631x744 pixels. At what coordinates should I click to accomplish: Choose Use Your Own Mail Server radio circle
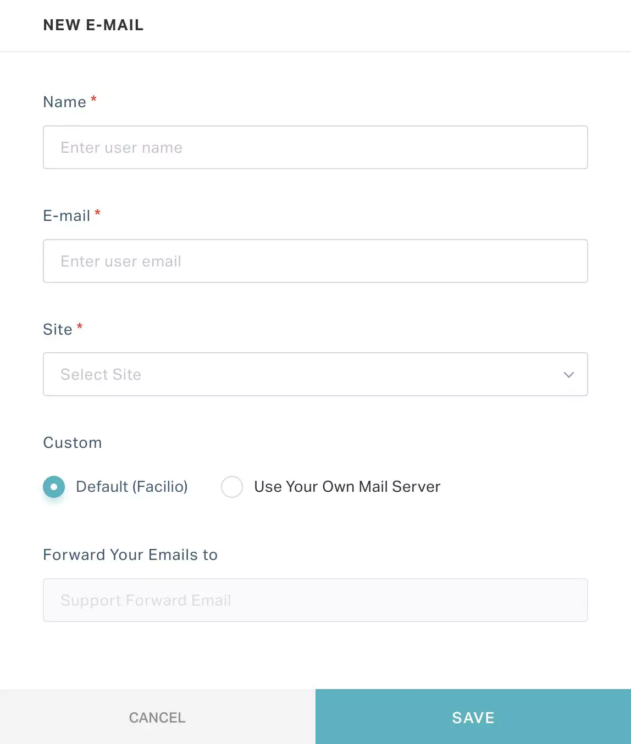tap(232, 486)
